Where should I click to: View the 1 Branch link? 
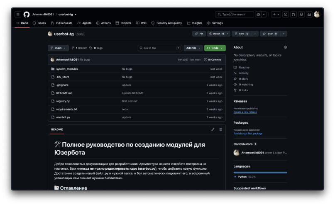(x=79, y=48)
